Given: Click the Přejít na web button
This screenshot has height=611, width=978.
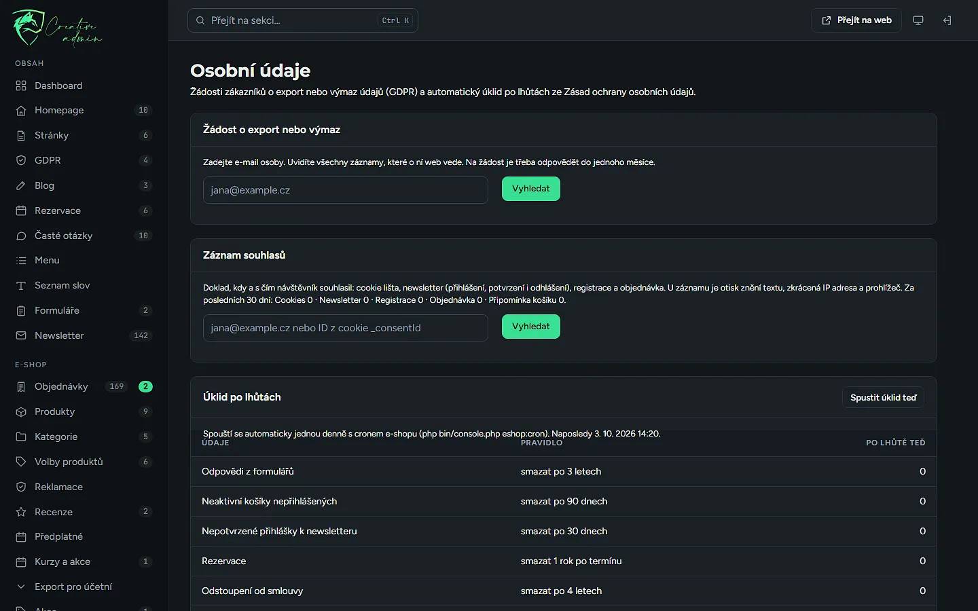Looking at the screenshot, I should [x=856, y=20].
